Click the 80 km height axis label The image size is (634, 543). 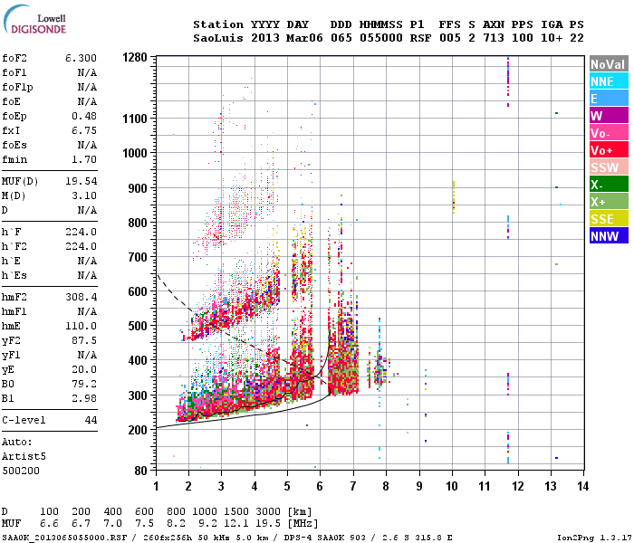[140, 471]
